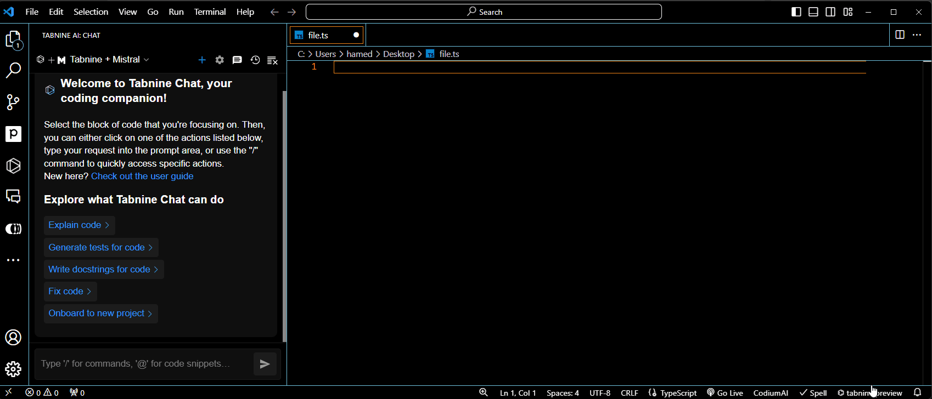The width and height of the screenshot is (932, 399).
Task: Click hamed in the breadcrumb path
Action: (x=360, y=54)
